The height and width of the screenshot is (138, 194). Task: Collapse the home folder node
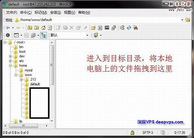point(10,65)
